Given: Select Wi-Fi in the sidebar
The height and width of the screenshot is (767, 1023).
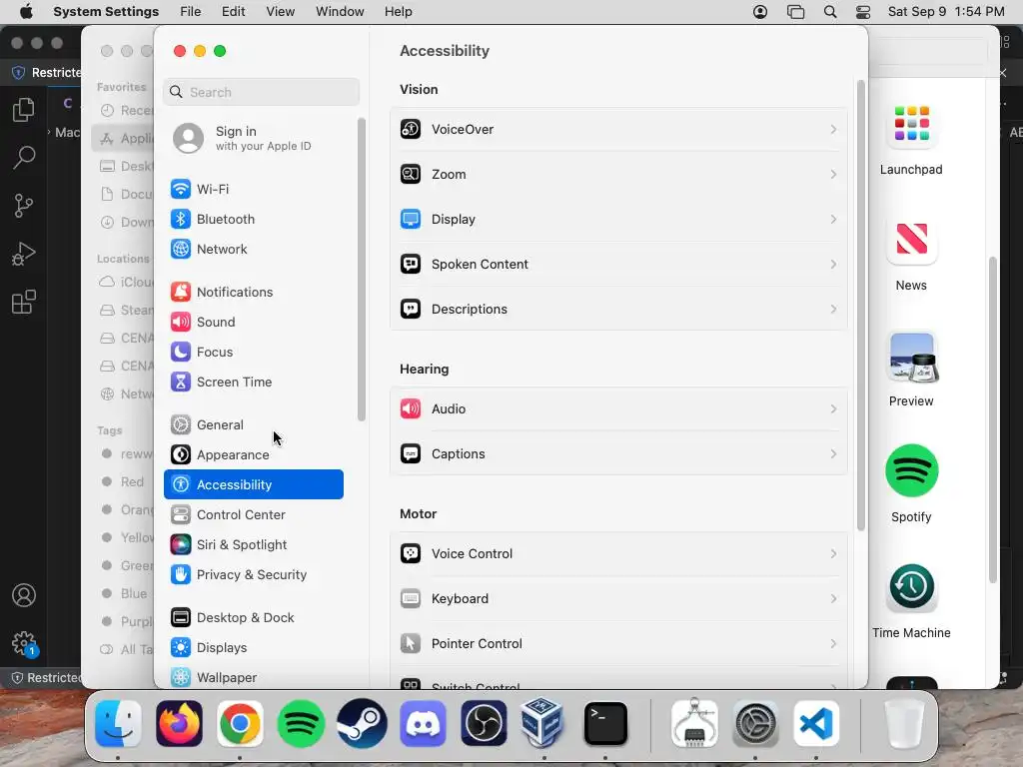Looking at the screenshot, I should [x=254, y=189].
